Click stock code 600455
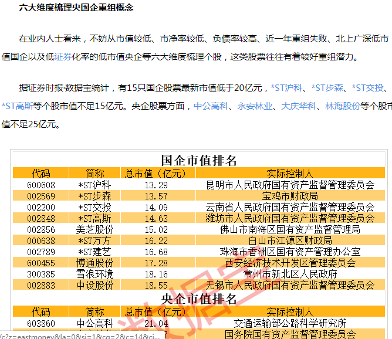392x339 pixels. [x=41, y=263]
